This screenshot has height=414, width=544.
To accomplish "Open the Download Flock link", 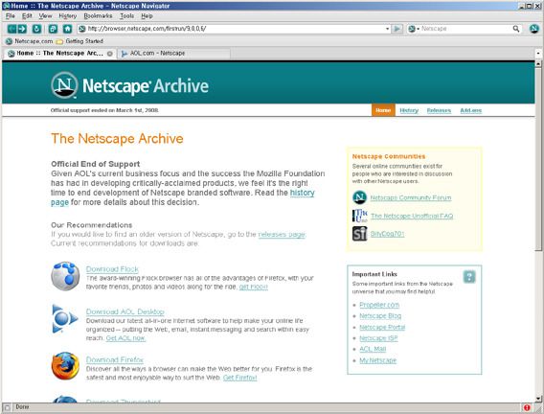I will point(112,269).
